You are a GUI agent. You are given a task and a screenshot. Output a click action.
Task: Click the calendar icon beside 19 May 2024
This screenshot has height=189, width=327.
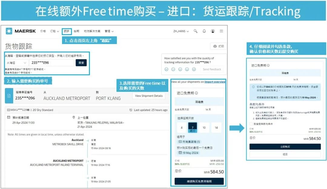click(180, 153)
